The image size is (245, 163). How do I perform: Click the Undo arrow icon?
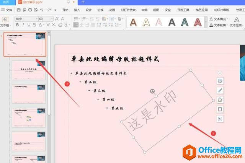coord(42,10)
